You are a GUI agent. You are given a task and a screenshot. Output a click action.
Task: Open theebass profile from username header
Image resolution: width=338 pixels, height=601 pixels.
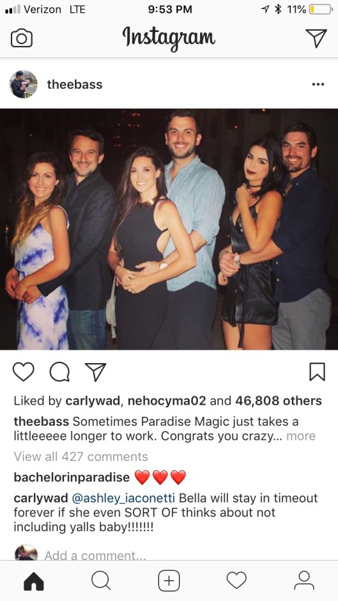pos(75,84)
